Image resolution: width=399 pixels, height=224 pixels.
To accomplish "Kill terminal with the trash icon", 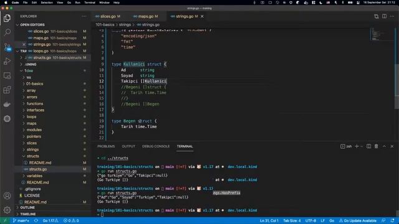I will (376, 146).
